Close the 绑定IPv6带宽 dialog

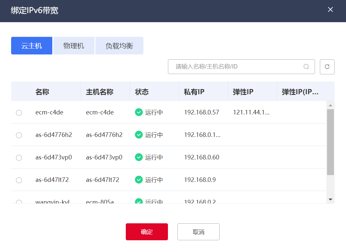tap(330, 9)
